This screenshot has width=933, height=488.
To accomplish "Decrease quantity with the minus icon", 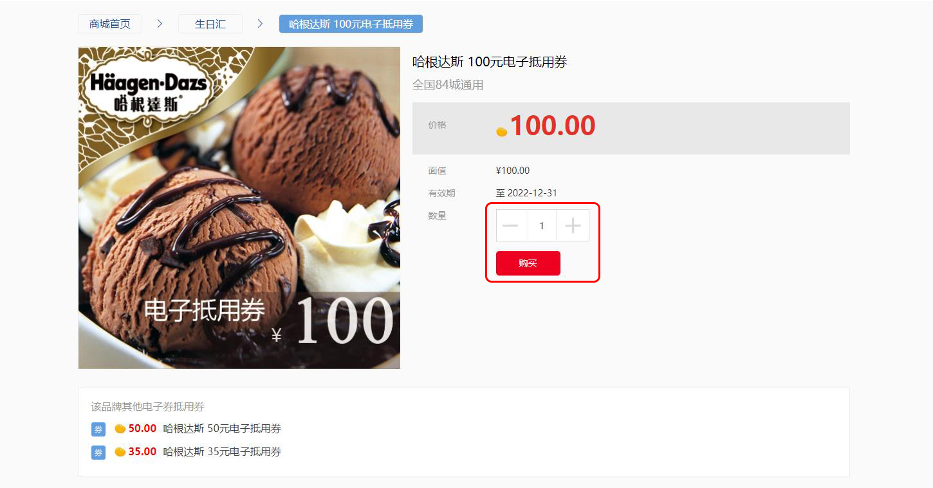I will pyautogui.click(x=512, y=225).
